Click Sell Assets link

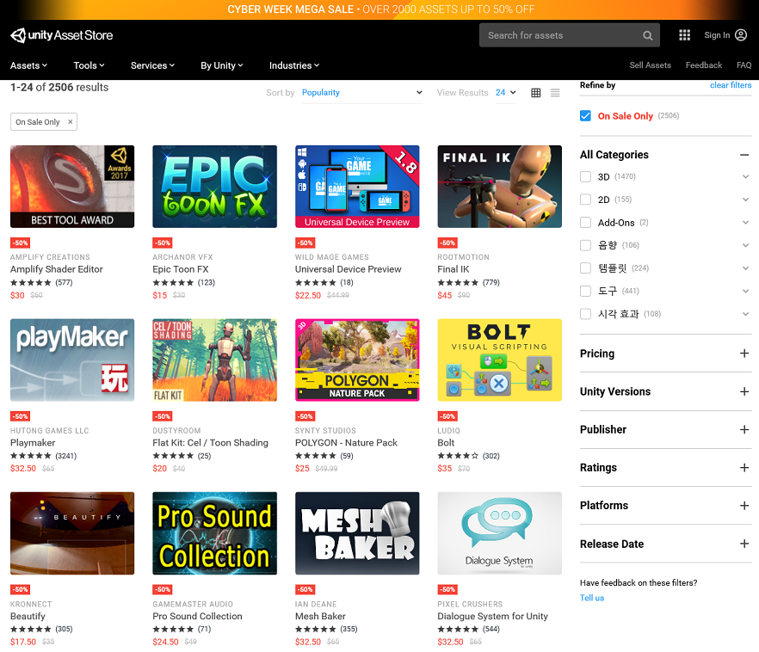coord(650,65)
